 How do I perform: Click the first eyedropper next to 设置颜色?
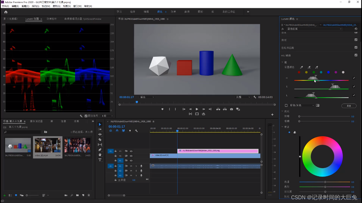[301, 67]
